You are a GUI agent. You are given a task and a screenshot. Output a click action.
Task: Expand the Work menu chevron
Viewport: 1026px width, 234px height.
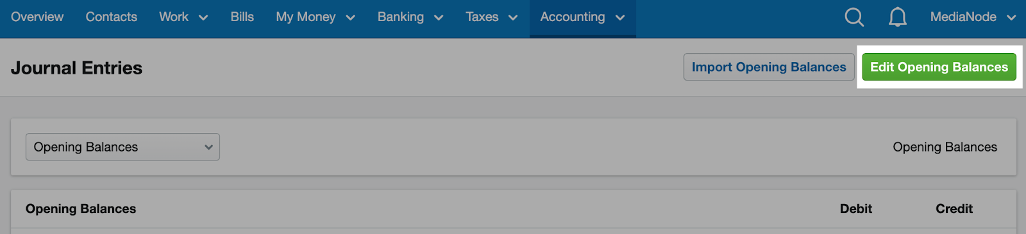pyautogui.click(x=203, y=18)
